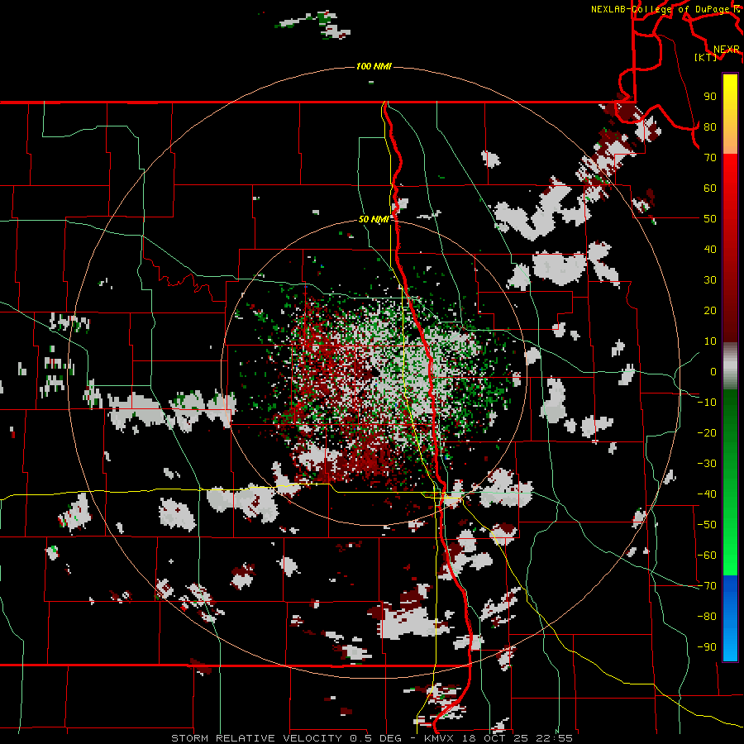Click the 90 value on velocity scale
This screenshot has height=744, width=744.
click(710, 97)
